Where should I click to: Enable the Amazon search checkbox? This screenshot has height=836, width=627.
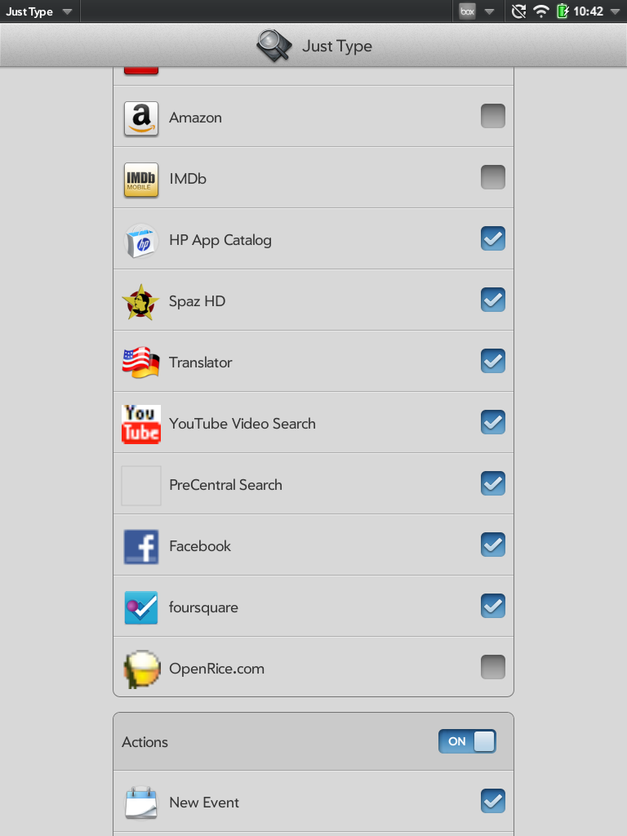[x=492, y=116]
